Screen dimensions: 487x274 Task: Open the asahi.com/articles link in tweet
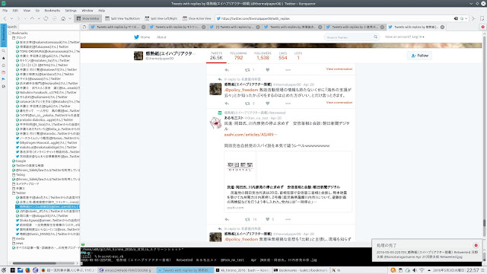(250, 135)
